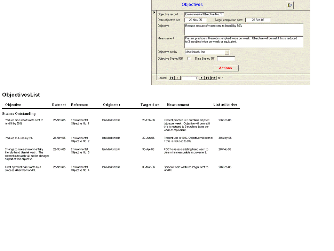The width and height of the screenshot is (334, 251).
Task: Click the record selector arrow at form left
Action: click(x=154, y=13)
